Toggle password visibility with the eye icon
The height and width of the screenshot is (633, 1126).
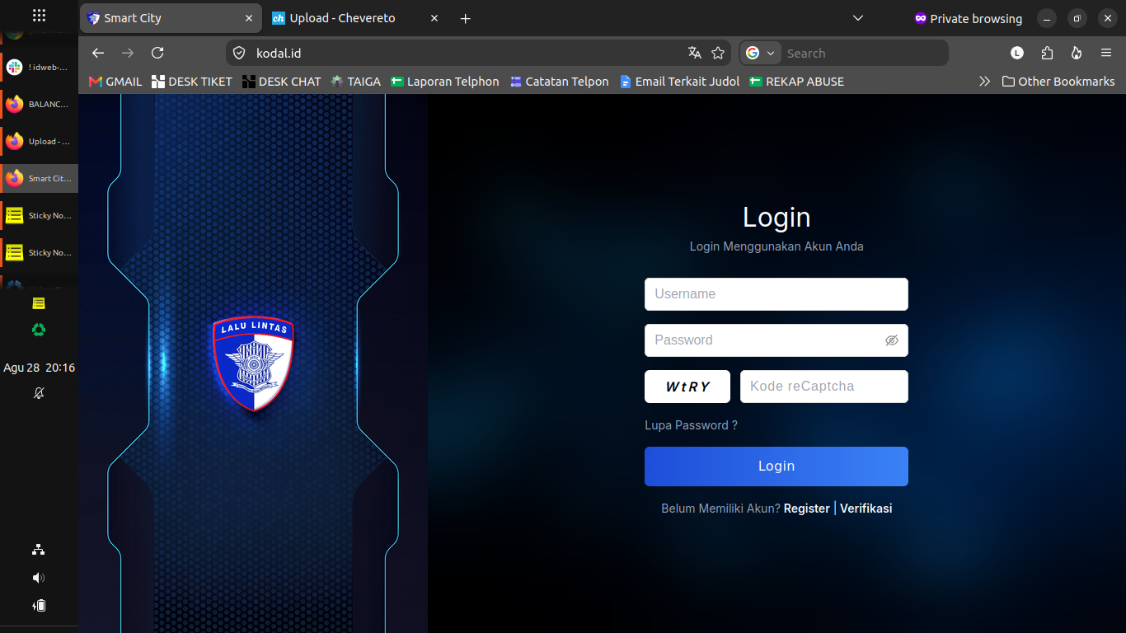click(x=891, y=340)
